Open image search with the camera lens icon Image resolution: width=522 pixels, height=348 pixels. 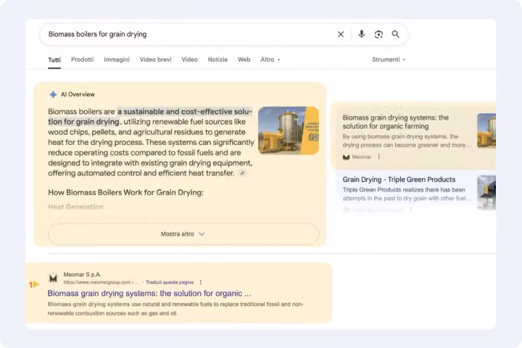378,34
